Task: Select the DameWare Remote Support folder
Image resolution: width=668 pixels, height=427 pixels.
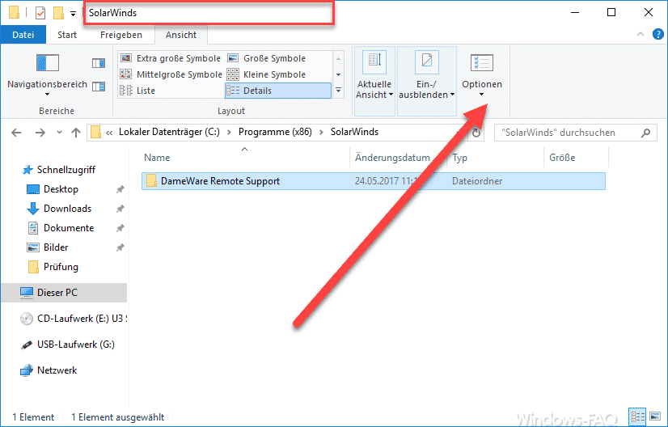Action: click(x=373, y=181)
